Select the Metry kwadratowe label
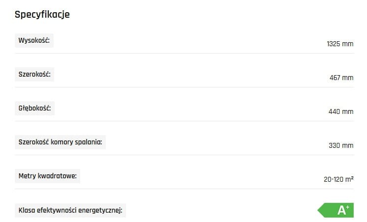Screen dimensions: 367x222 (47, 176)
